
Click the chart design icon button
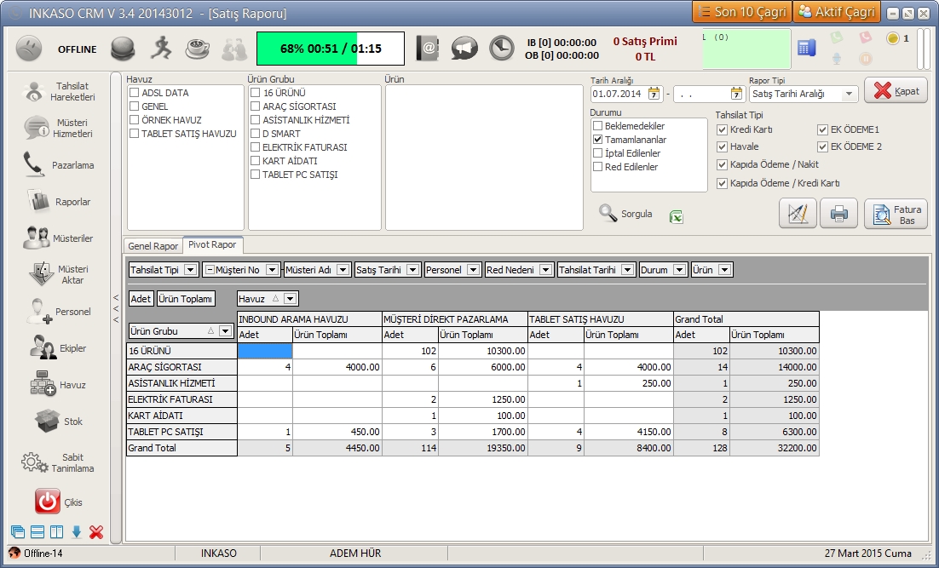(798, 214)
